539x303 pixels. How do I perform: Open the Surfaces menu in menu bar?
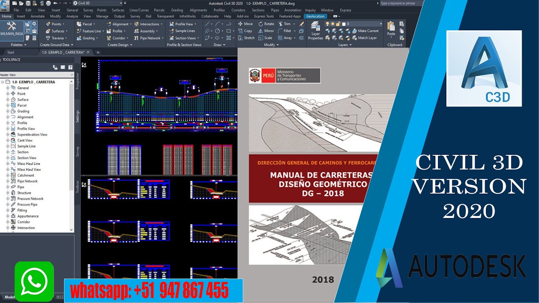coord(118,10)
